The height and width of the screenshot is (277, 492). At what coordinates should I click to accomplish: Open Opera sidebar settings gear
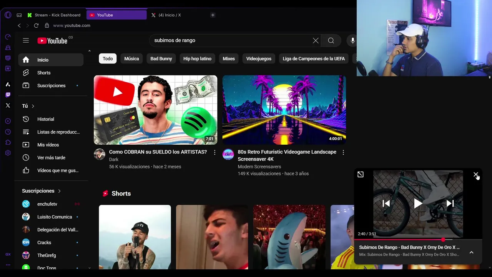point(8,153)
